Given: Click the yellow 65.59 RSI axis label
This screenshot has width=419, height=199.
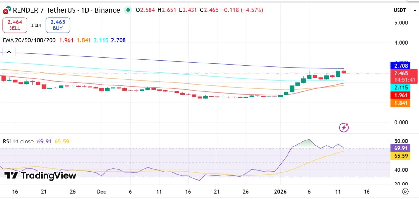Looking at the screenshot, I should (x=400, y=156).
